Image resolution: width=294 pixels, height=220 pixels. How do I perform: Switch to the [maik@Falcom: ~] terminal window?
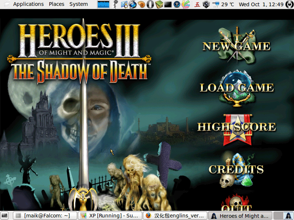pos(45,216)
